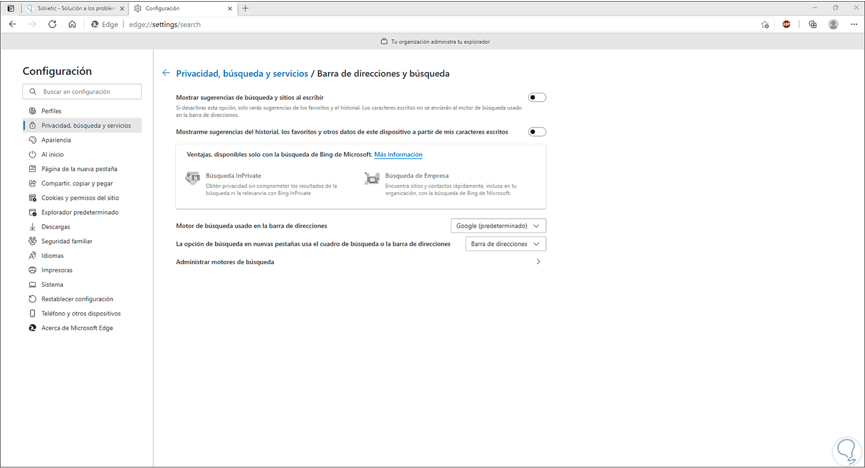This screenshot has height=468, width=865.
Task: Add this page to favorites
Action: [765, 24]
